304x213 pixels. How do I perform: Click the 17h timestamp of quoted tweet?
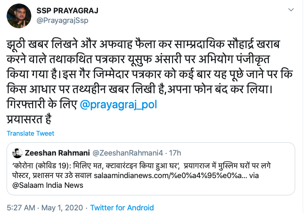[x=175, y=153]
